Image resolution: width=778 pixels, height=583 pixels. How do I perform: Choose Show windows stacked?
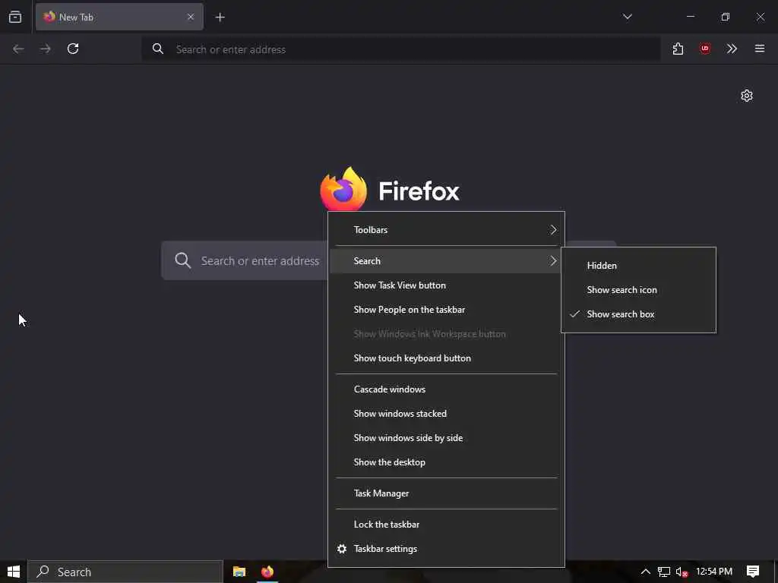(x=446, y=414)
